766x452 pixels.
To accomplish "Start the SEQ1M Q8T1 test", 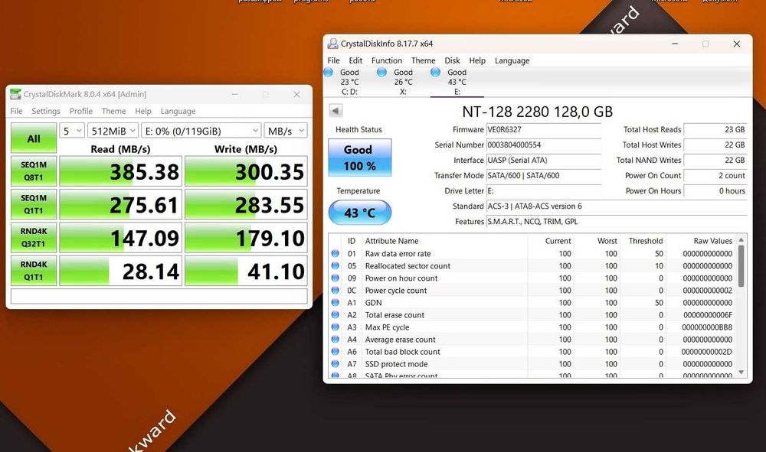I will click(x=34, y=171).
